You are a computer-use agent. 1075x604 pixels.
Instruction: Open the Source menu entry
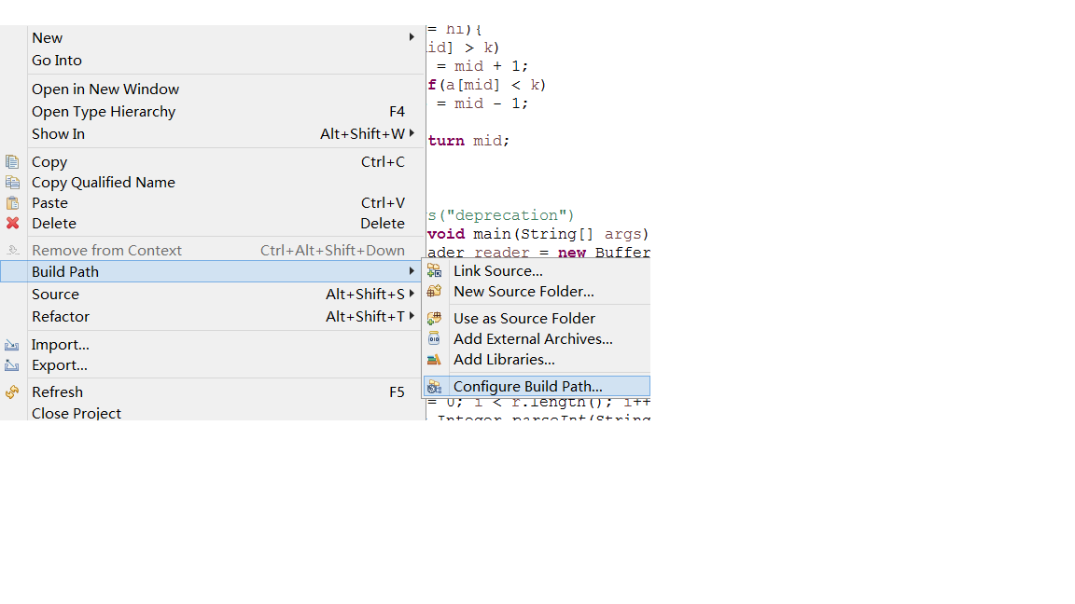(213, 294)
